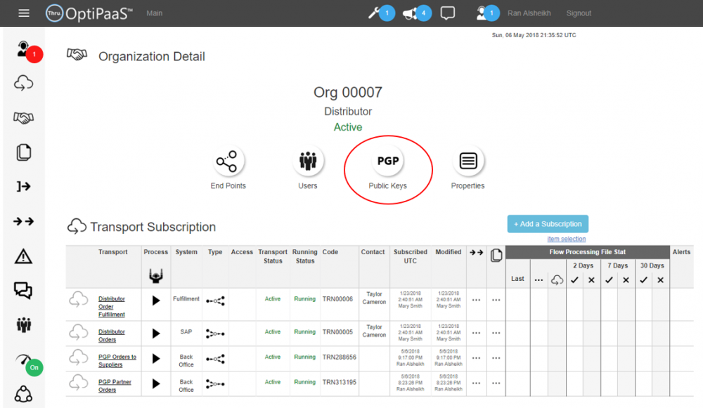Run process for Distributor Order Fulfillment
This screenshot has height=408, width=703.
point(156,301)
